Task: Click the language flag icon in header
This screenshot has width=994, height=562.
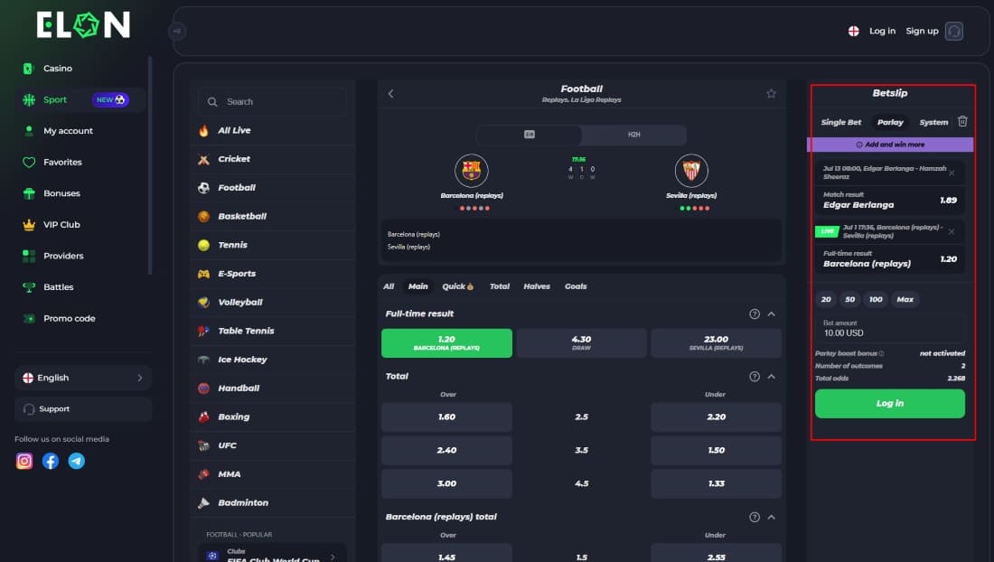Action: [x=853, y=31]
